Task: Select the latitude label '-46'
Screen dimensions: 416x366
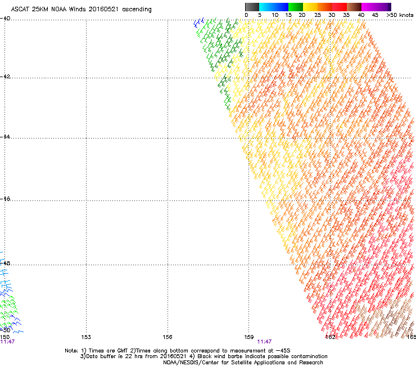Action: 5,199
